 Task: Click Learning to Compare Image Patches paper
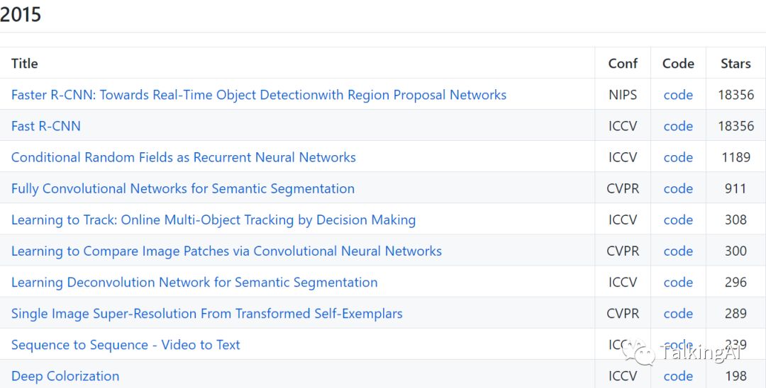226,251
